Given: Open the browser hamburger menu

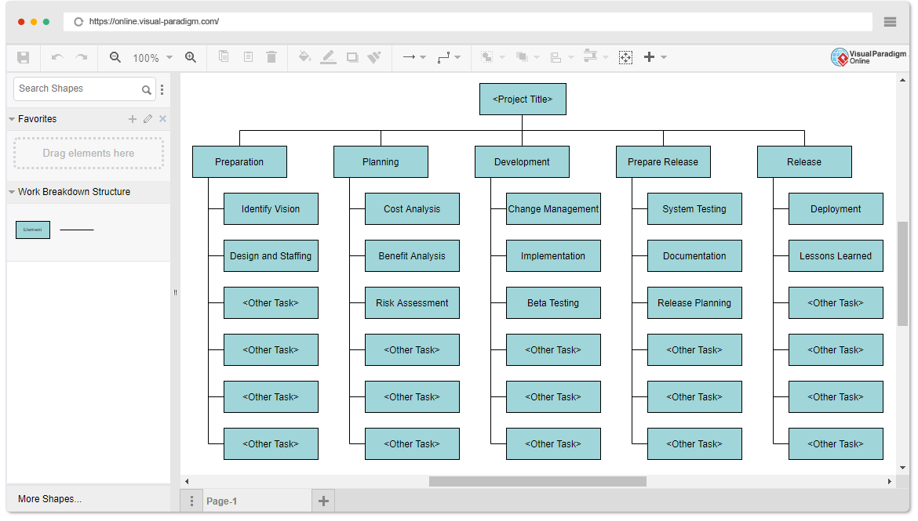Looking at the screenshot, I should (x=890, y=22).
